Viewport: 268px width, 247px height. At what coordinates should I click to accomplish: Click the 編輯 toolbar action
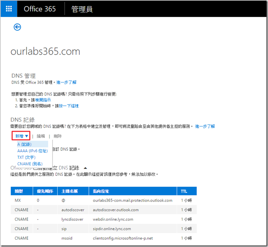click(x=41, y=136)
